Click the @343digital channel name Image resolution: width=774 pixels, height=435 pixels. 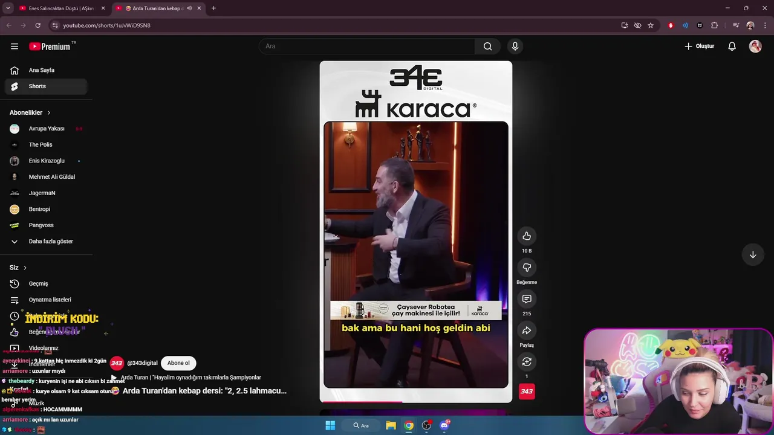[142, 363]
